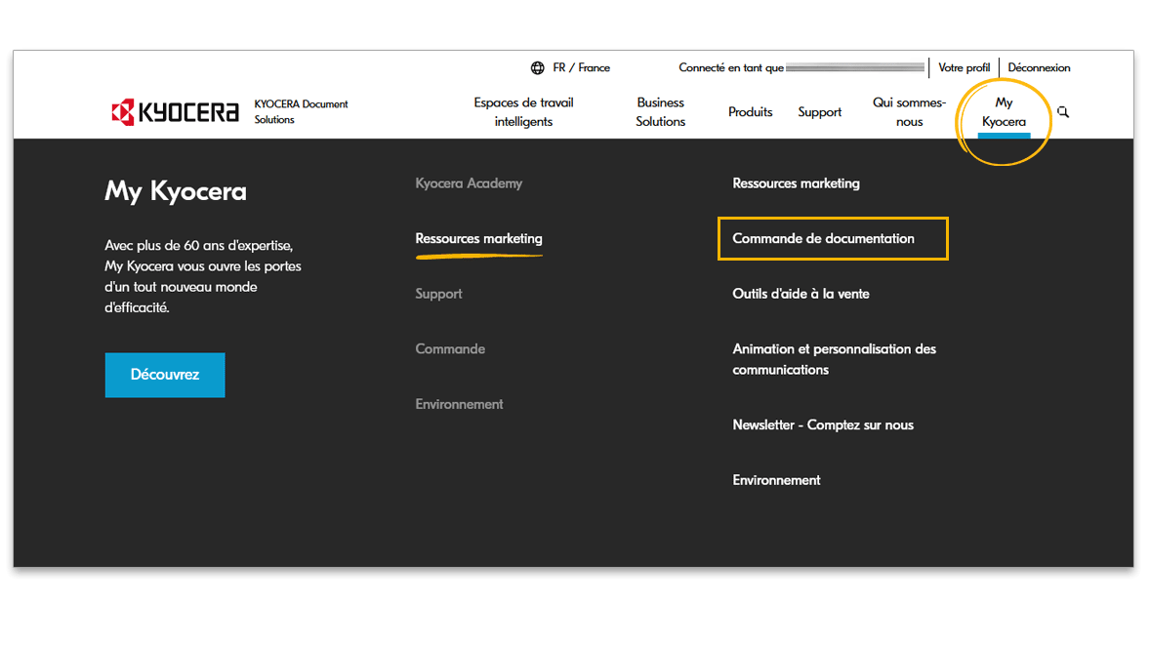Open Newsletter - Comptez sur nous
This screenshot has height=647, width=1150.
[823, 425]
